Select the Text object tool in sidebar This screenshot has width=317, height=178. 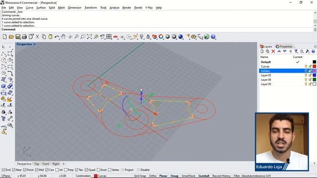(x=3, y=119)
